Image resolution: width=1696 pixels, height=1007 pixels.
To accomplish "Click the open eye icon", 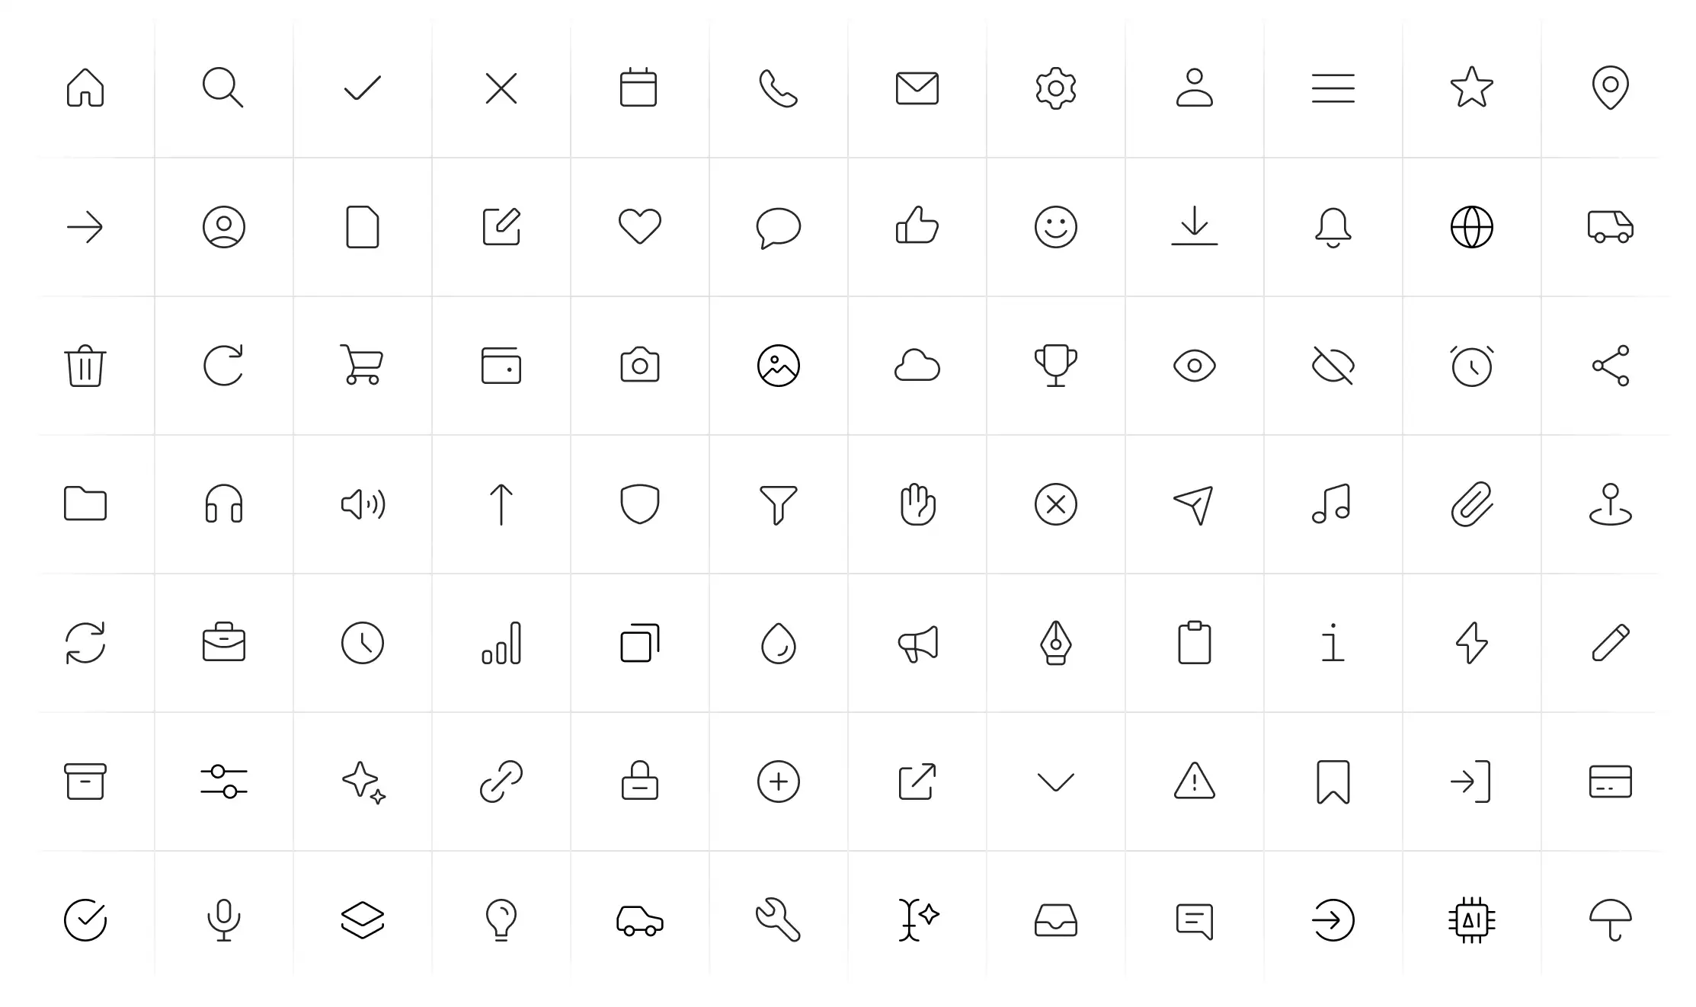I will pos(1194,366).
